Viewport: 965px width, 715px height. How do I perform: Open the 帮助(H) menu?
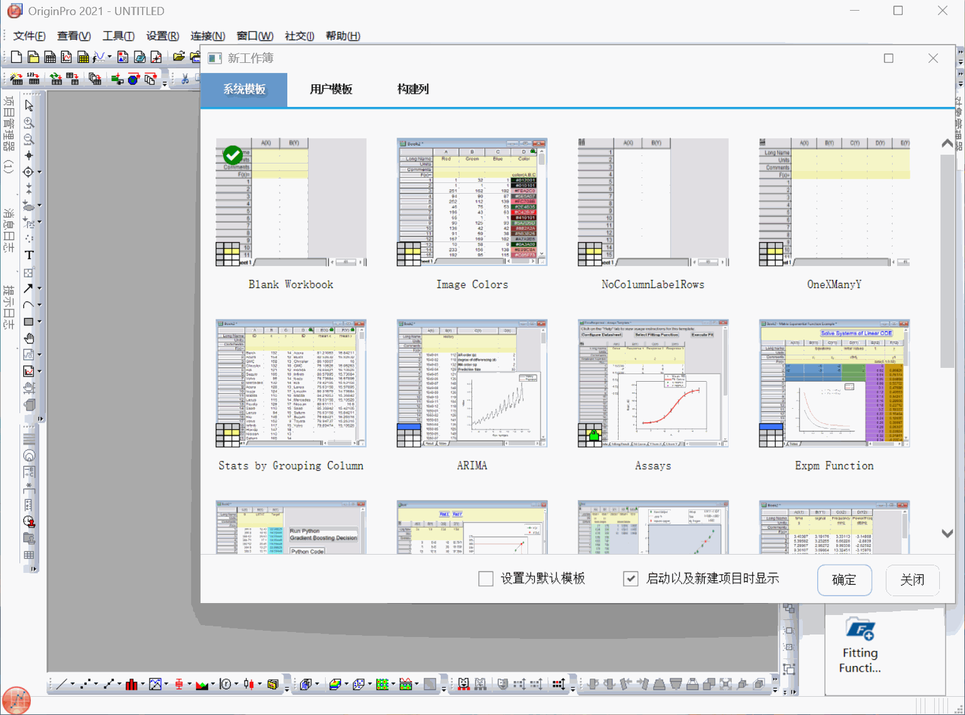point(343,36)
